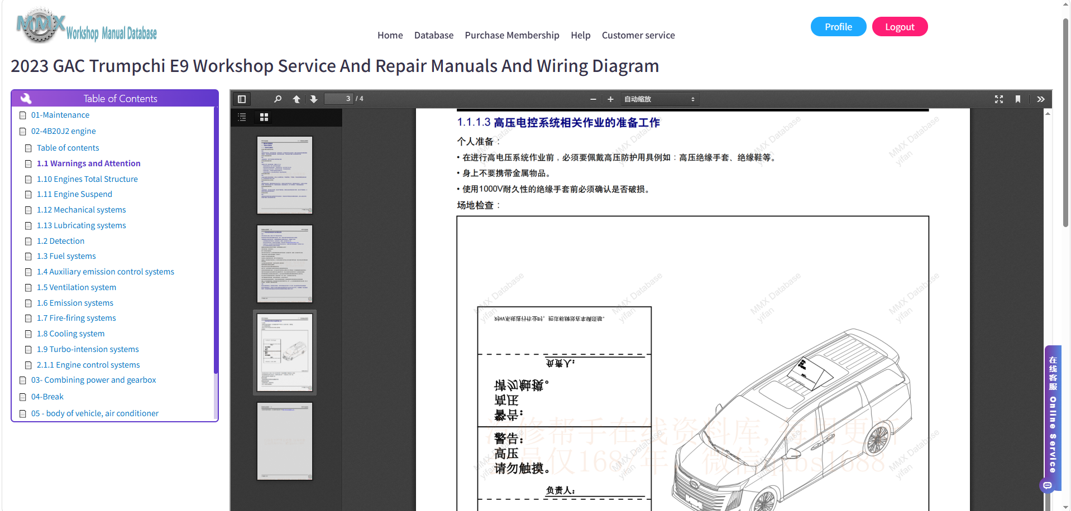
Task: Zoom out with the minus icon
Action: click(593, 99)
